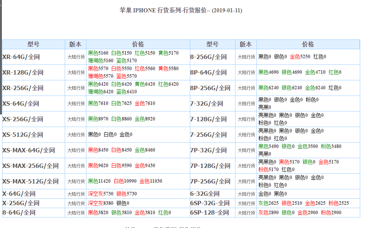Click price 黑色5160 in XR-64G row
The image size is (366, 228).
pyautogui.click(x=98, y=53)
